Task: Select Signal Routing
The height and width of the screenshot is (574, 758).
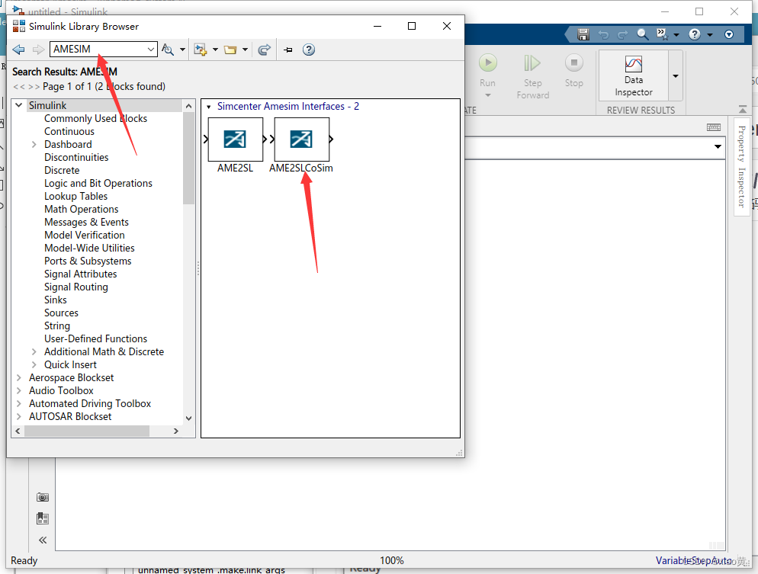Action: (76, 287)
